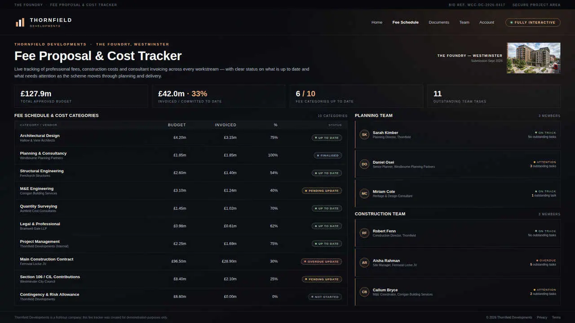Select Sarah Kimber's SK avatar
575x323 pixels.
click(x=364, y=135)
